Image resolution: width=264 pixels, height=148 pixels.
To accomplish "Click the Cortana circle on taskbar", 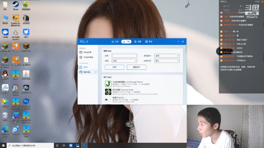I will (x=57, y=146).
